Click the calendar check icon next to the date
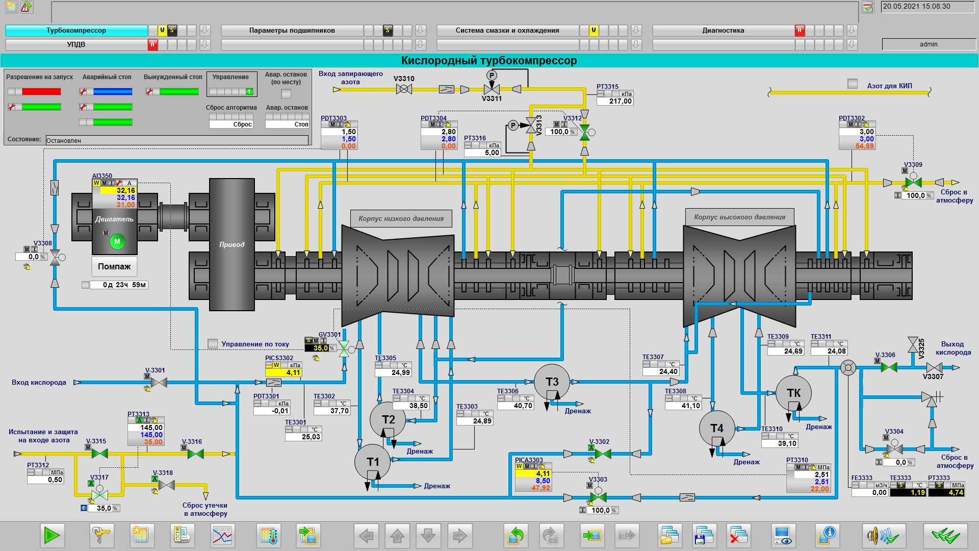This screenshot has height=551, width=979. pos(868,7)
